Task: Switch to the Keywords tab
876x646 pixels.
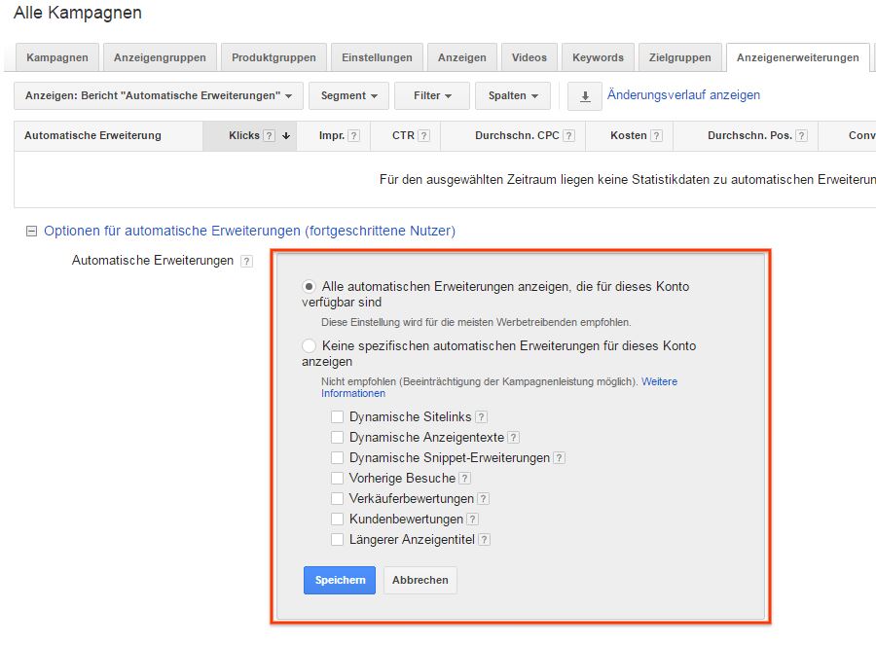Action: pos(598,57)
